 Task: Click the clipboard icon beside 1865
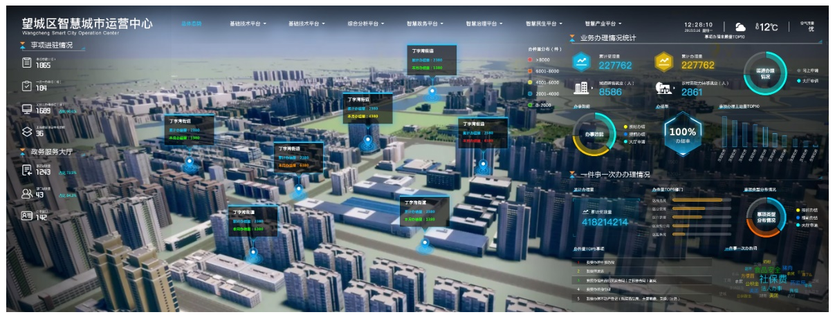(x=27, y=63)
